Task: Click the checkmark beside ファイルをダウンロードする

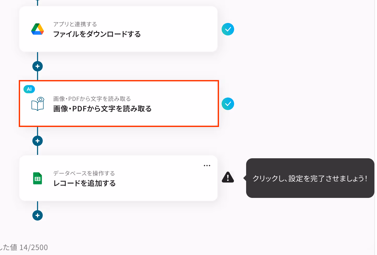Action: tap(228, 29)
